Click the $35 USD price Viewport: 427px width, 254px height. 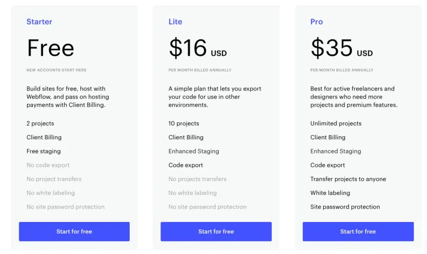pos(341,48)
